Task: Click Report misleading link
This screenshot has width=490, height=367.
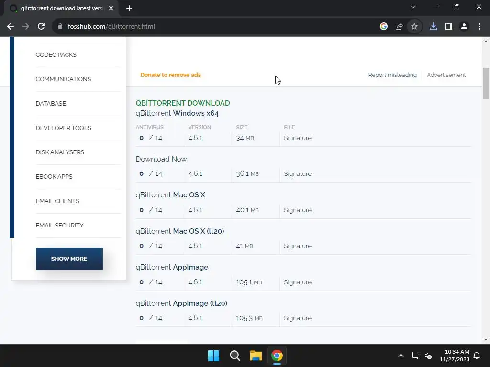Action: click(x=392, y=75)
